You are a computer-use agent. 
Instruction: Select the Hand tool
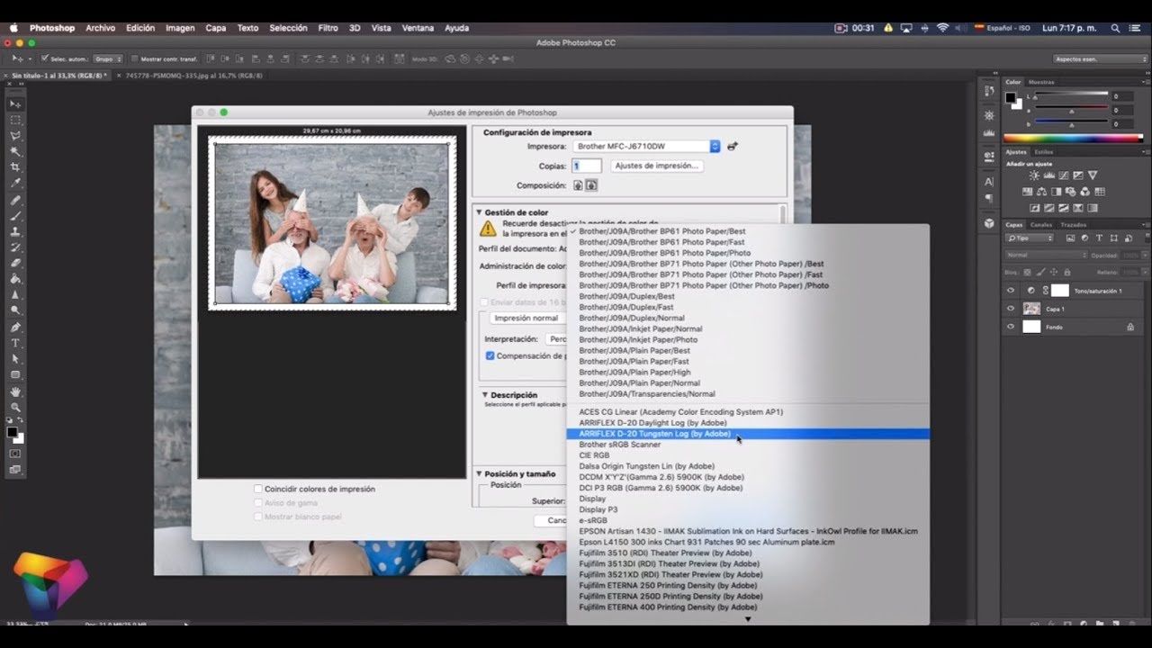tap(15, 392)
